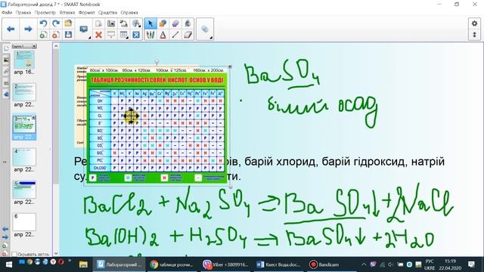Open the Справка menu
Viewport: 484px width, 272px height.
(129, 13)
